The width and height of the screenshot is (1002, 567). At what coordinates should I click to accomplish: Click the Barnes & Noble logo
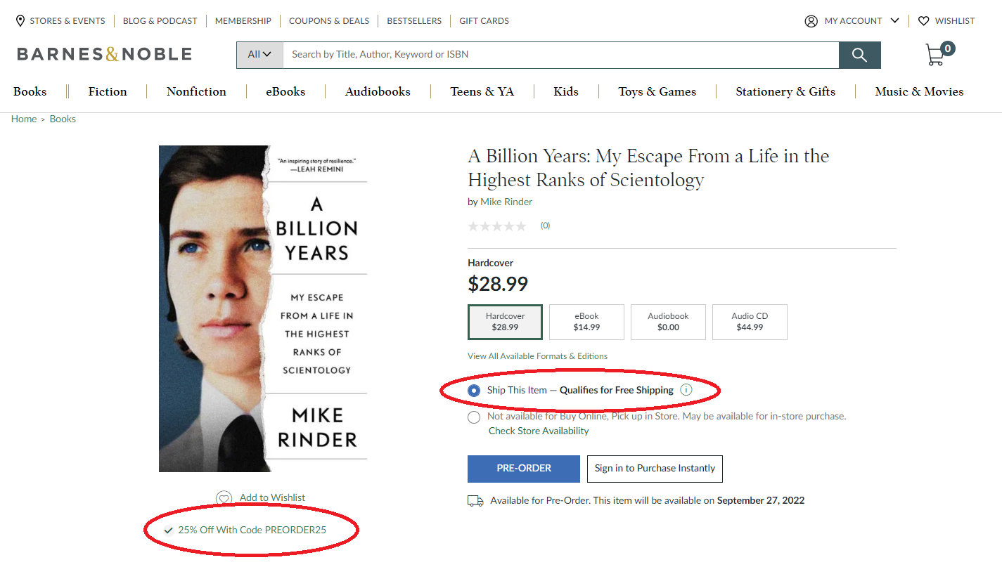pos(104,54)
